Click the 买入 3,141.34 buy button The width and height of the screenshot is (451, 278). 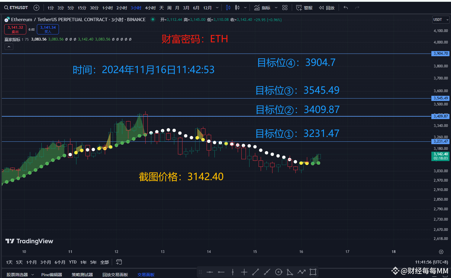coord(48,29)
